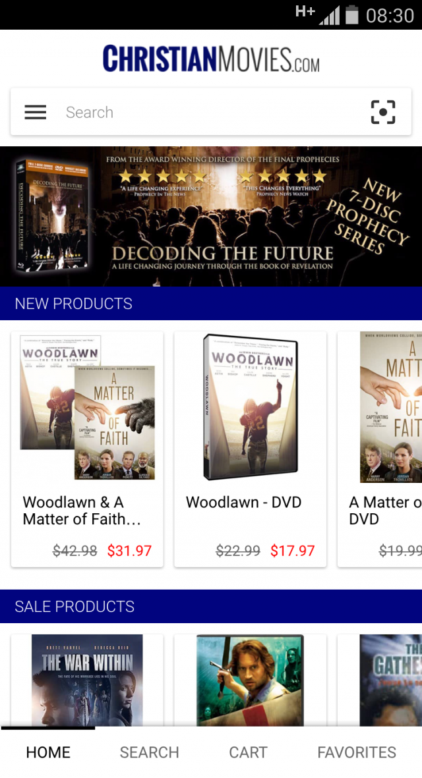422x778 pixels.
Task: Tap the battery icon in status bar
Action: (x=352, y=15)
